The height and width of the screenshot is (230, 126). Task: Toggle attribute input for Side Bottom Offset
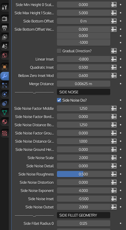[114, 21]
